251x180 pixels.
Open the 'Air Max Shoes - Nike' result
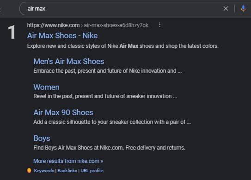click(62, 35)
